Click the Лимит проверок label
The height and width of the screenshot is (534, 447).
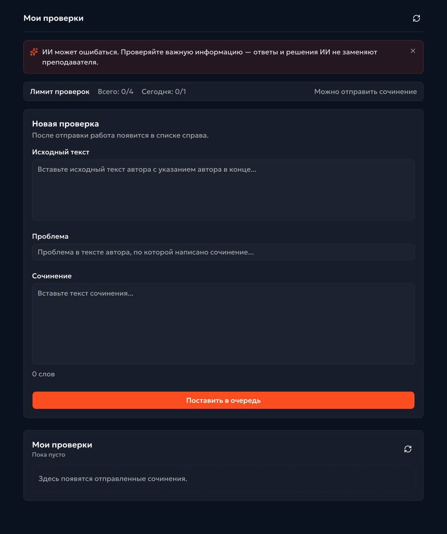60,92
